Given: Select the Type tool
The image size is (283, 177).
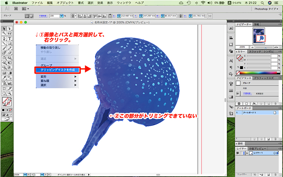Looking at the screenshot, I should 9,38.
